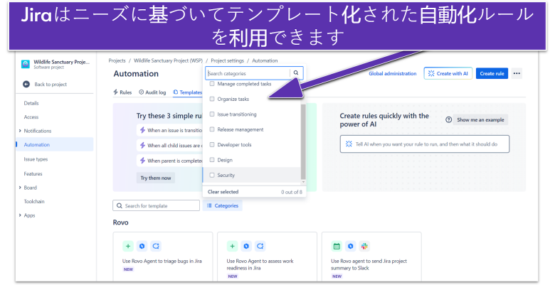Screen dimensions: 555x285
Task: Check the Manage completed tasks category
Action: pyautogui.click(x=212, y=84)
